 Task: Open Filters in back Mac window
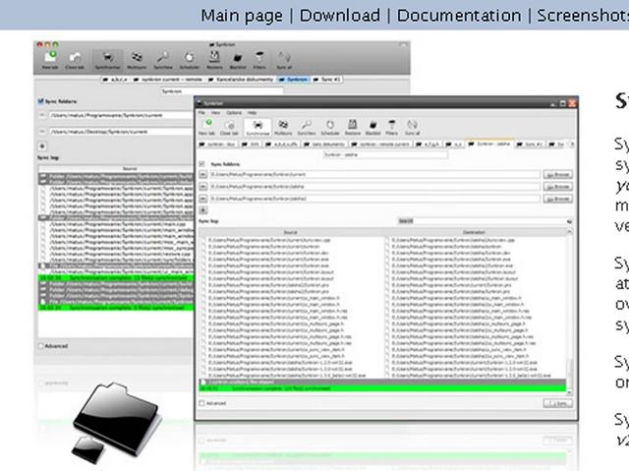coord(259,60)
